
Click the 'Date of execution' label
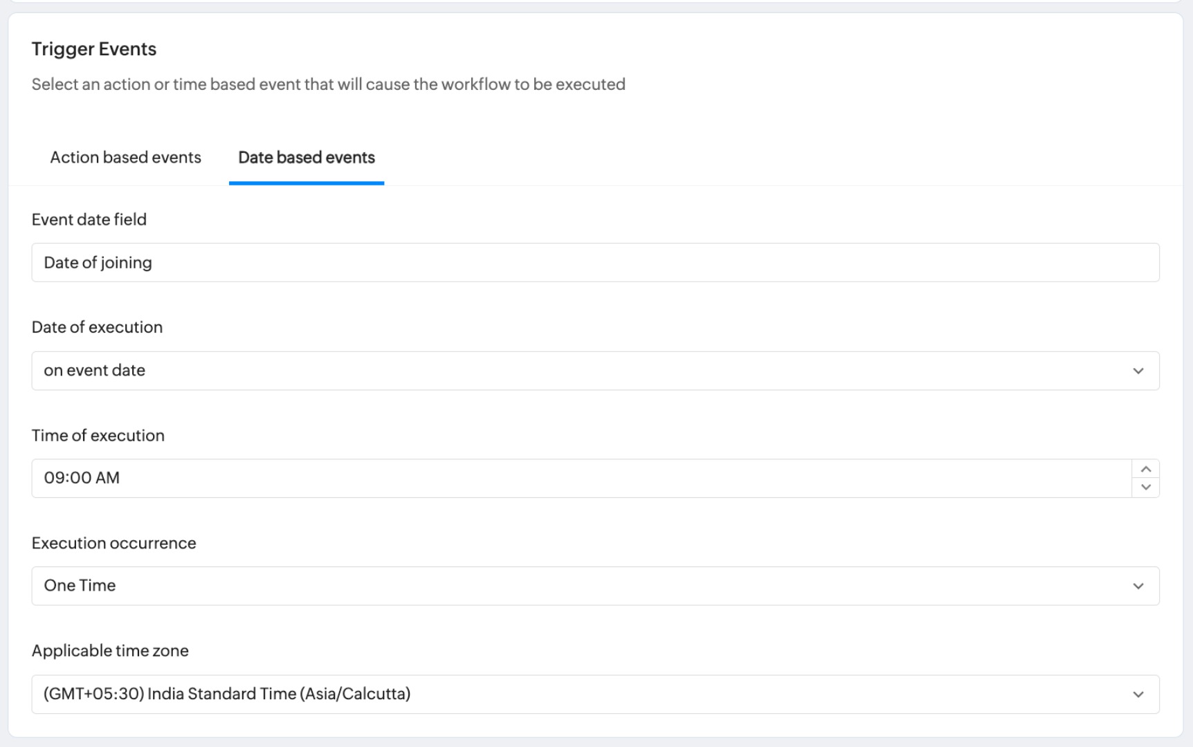[97, 327]
